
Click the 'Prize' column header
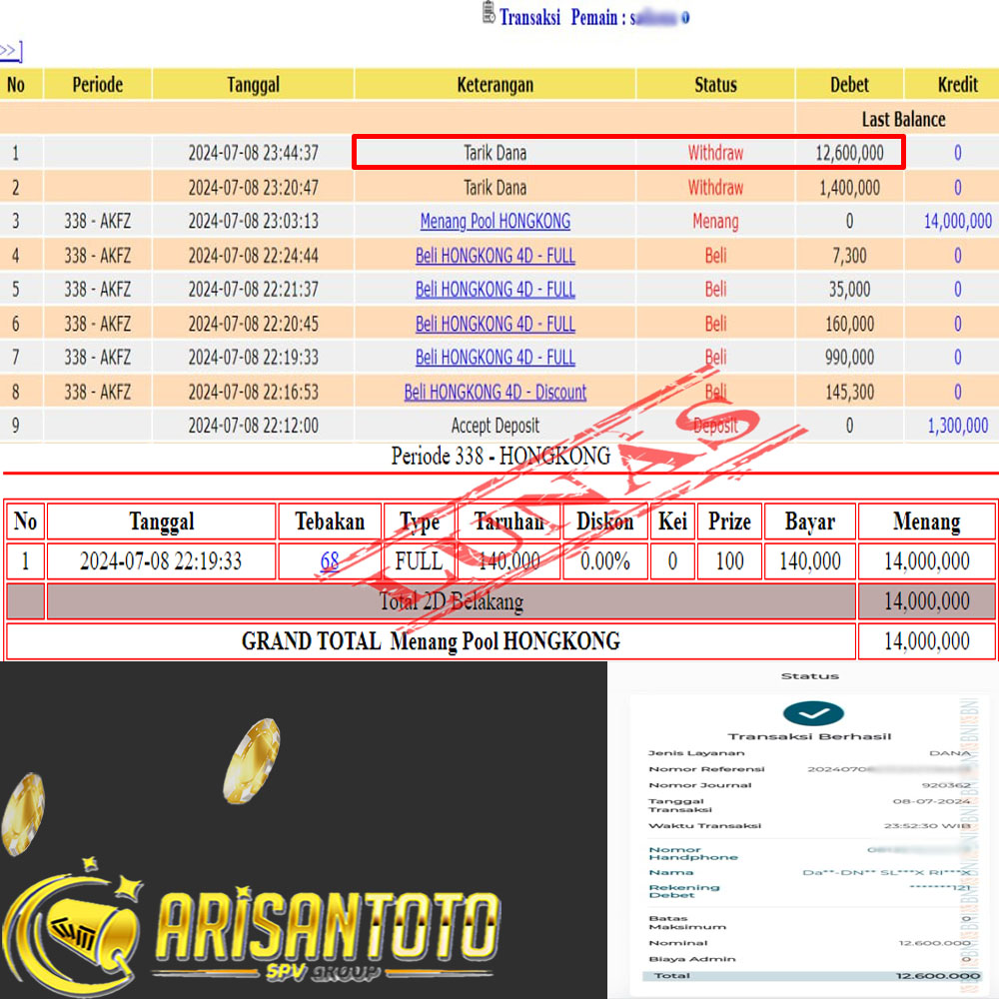point(729,521)
